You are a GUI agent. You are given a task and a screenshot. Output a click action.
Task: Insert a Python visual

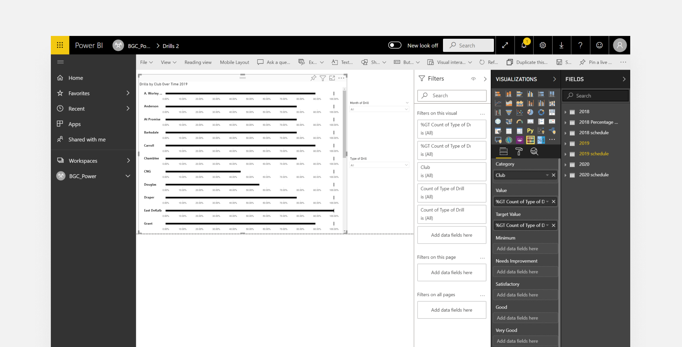[530, 131]
